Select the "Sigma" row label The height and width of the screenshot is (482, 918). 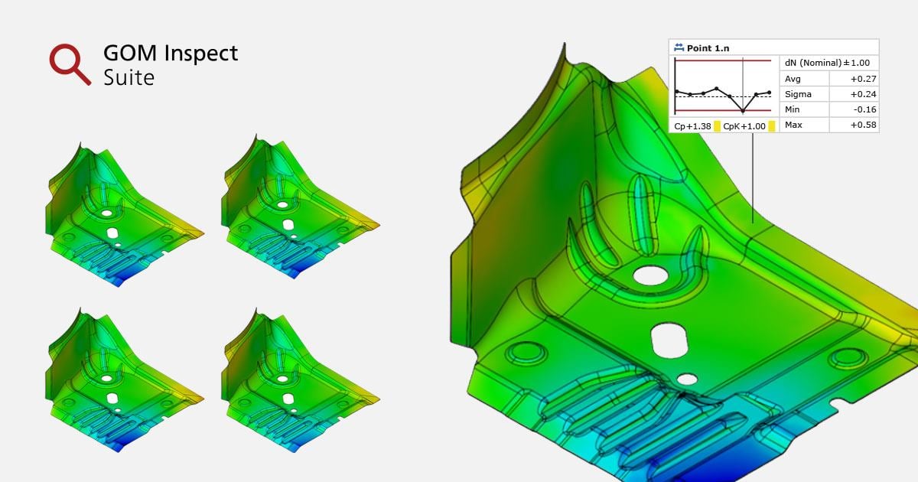coord(797,94)
